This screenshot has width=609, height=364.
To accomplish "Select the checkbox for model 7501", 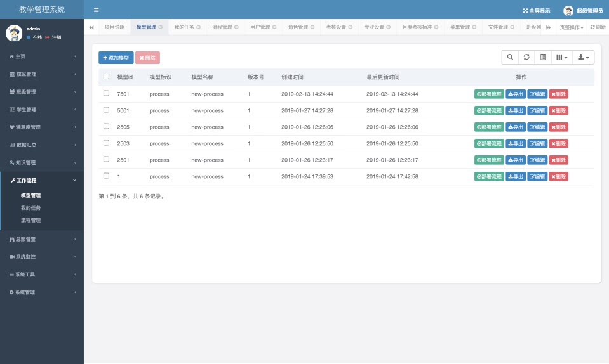I will 106,93.
